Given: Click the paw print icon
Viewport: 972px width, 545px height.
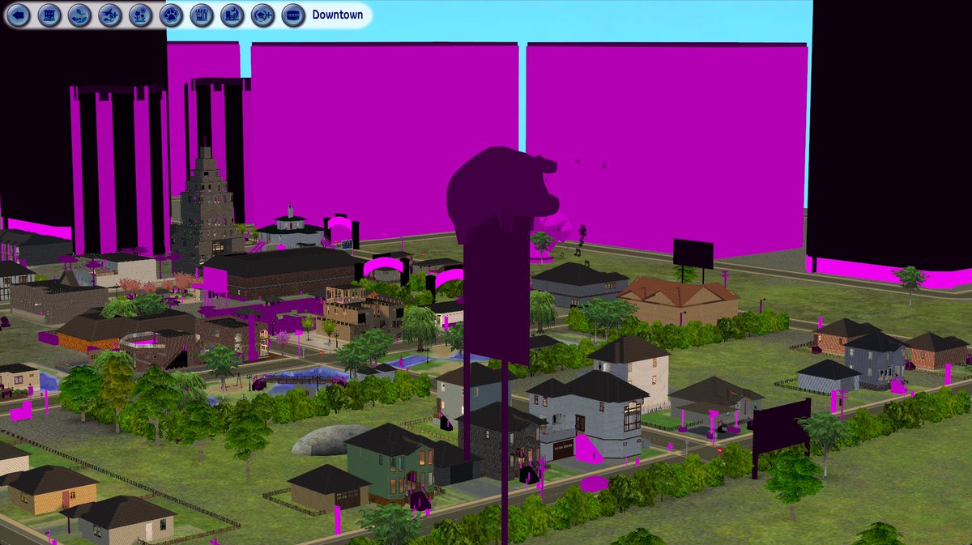Looking at the screenshot, I should [x=171, y=14].
